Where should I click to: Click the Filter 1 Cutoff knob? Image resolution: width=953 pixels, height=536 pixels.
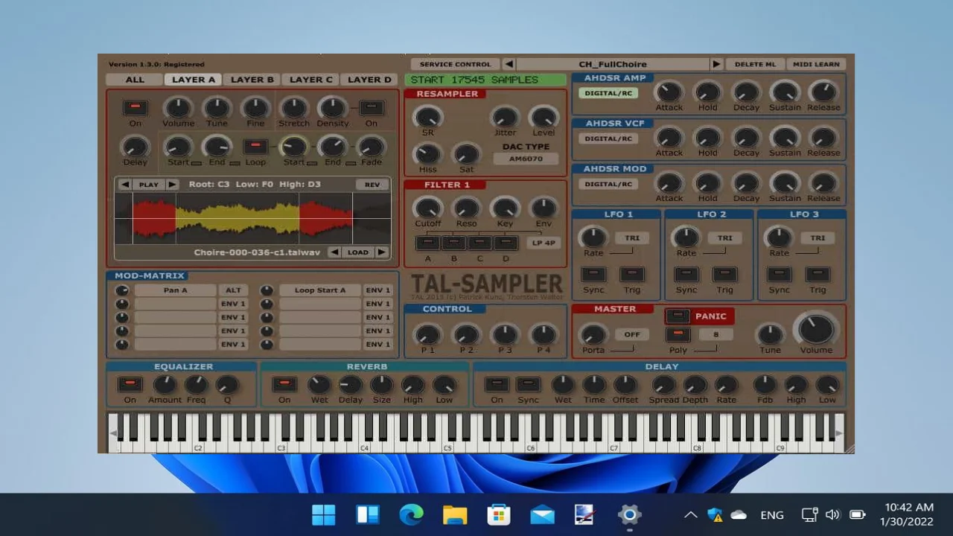[x=427, y=208]
